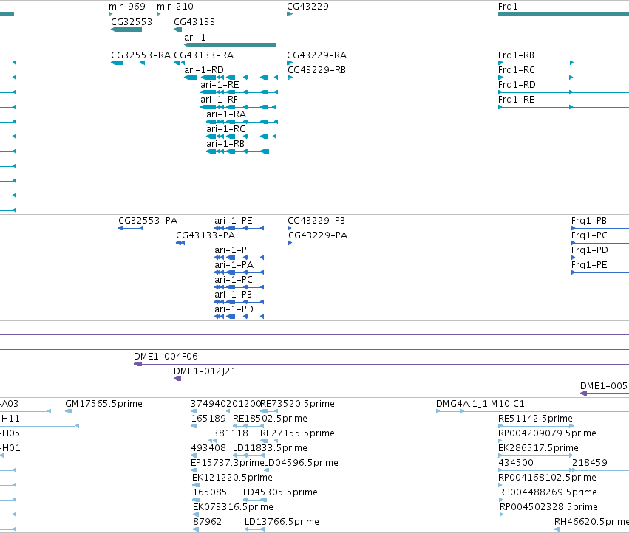This screenshot has height=533, width=629.
Task: Select protein Frq1-PE
Action: pos(600,272)
